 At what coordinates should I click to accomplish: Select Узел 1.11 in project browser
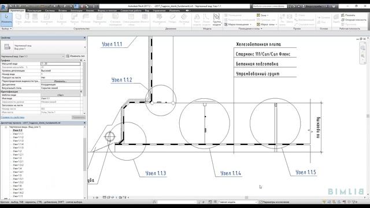tap(18, 196)
